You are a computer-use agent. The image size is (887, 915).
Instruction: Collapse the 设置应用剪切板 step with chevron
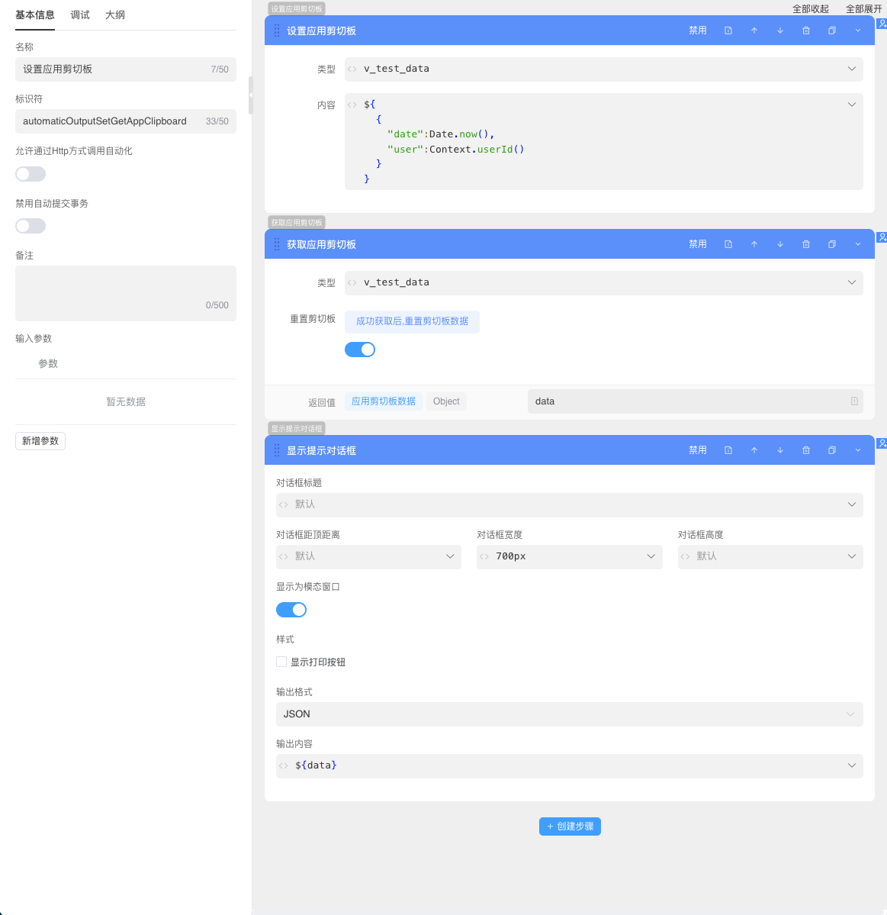[858, 31]
